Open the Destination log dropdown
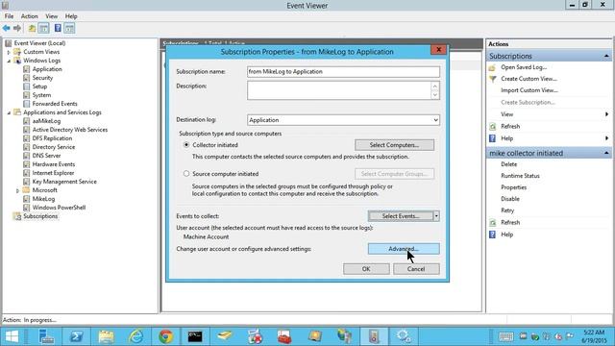The image size is (615, 346). 435,120
